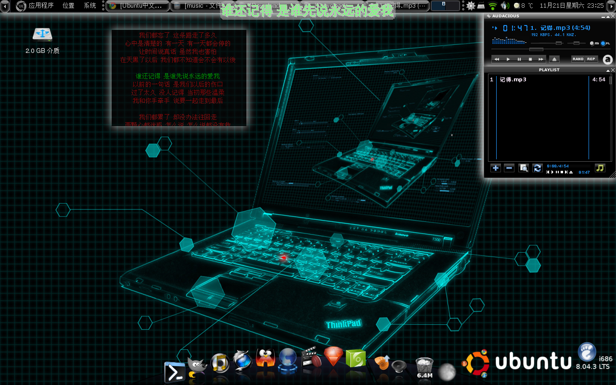Click the 01:47 elapsed time display
Image resolution: width=616 pixels, height=385 pixels.
pyautogui.click(x=515, y=28)
